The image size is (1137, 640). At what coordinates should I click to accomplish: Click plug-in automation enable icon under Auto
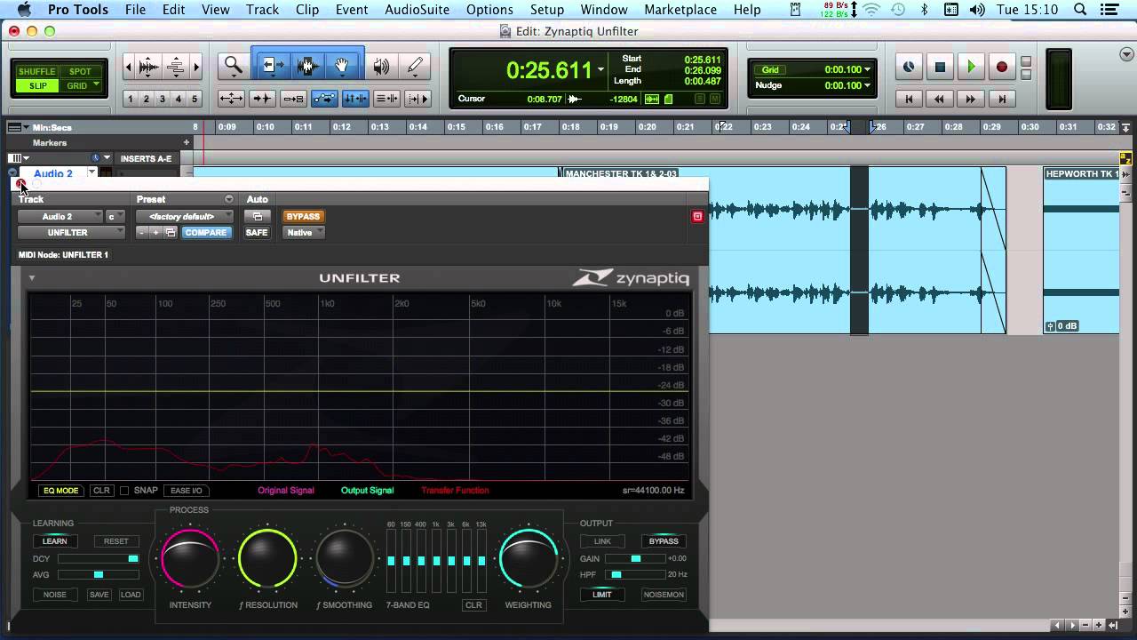pos(258,216)
